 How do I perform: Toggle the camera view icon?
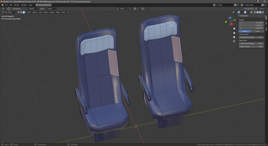(x=234, y=37)
